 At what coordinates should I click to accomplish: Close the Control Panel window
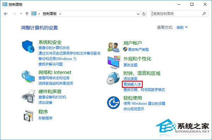205,4
